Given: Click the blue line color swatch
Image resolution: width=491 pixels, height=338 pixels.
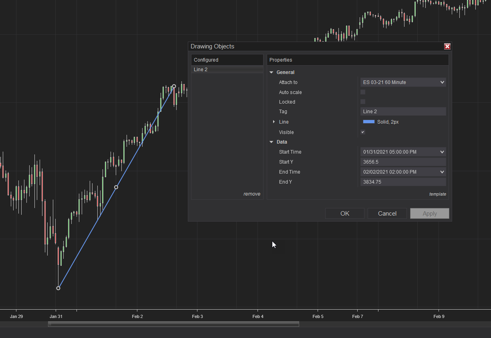Looking at the screenshot, I should point(368,122).
